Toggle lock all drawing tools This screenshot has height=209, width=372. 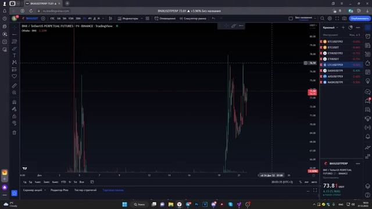15,116
